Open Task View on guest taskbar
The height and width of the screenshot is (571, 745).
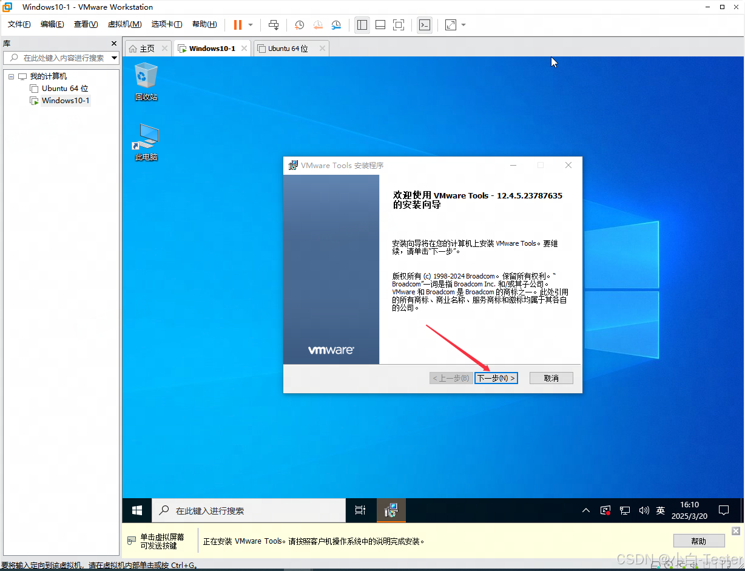tap(360, 510)
